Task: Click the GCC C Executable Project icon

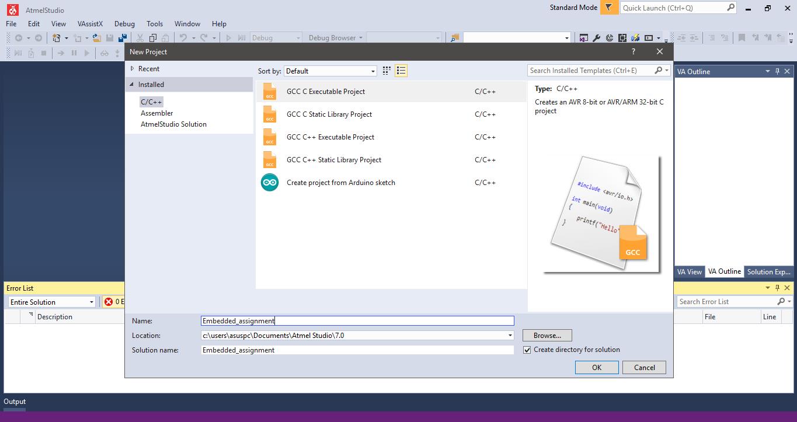Action: pos(270,92)
